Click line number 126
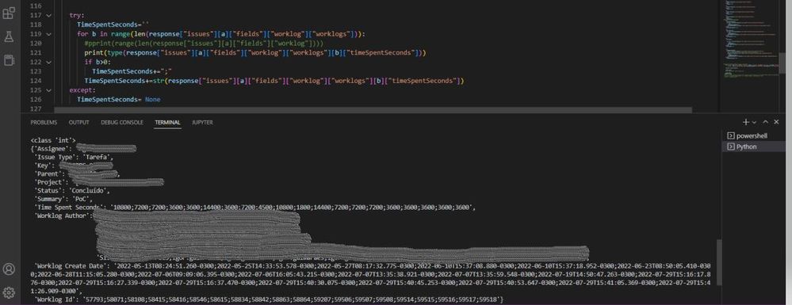 36,100
